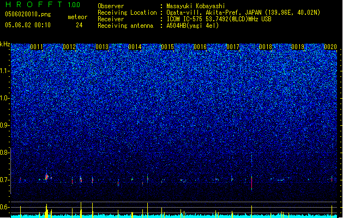
Task: Click the meteor count label
Action: coord(77,17)
